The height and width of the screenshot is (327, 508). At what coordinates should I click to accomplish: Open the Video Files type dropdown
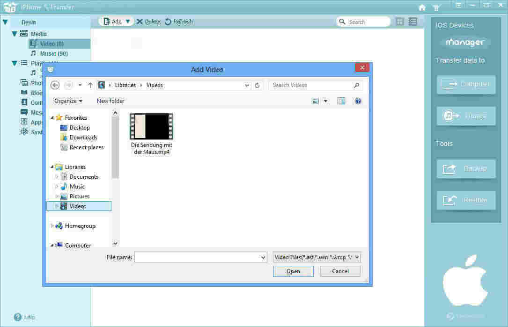(317, 257)
